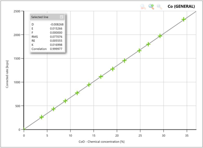The width and height of the screenshot is (203, 148).
Task: Click the magnifier icon with green arrow
Action: pos(151,7)
